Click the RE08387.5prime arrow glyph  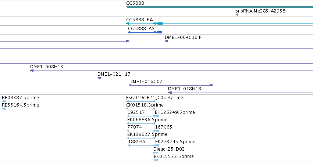[x=4, y=101]
